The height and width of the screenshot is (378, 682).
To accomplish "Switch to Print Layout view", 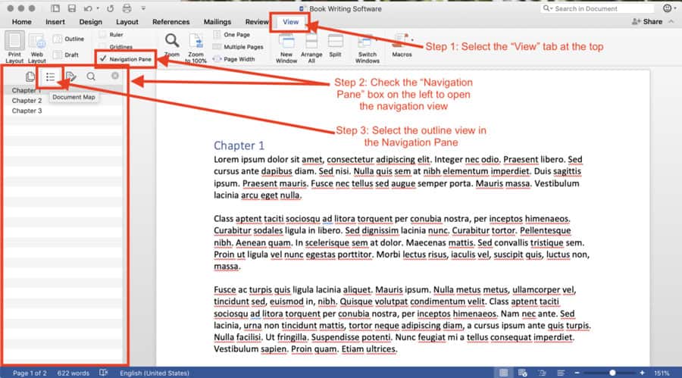I will 15,47.
